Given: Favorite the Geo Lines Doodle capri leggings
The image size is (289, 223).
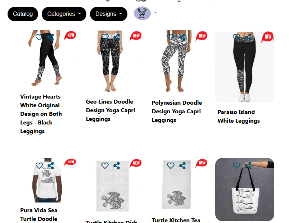Looking at the screenshot, I should (x=105, y=37).
